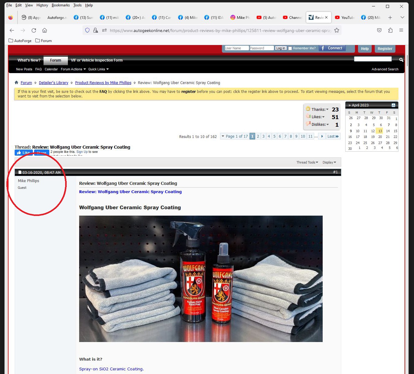Open the browser home page icon
Screen dimensions: 414x374
point(45,30)
